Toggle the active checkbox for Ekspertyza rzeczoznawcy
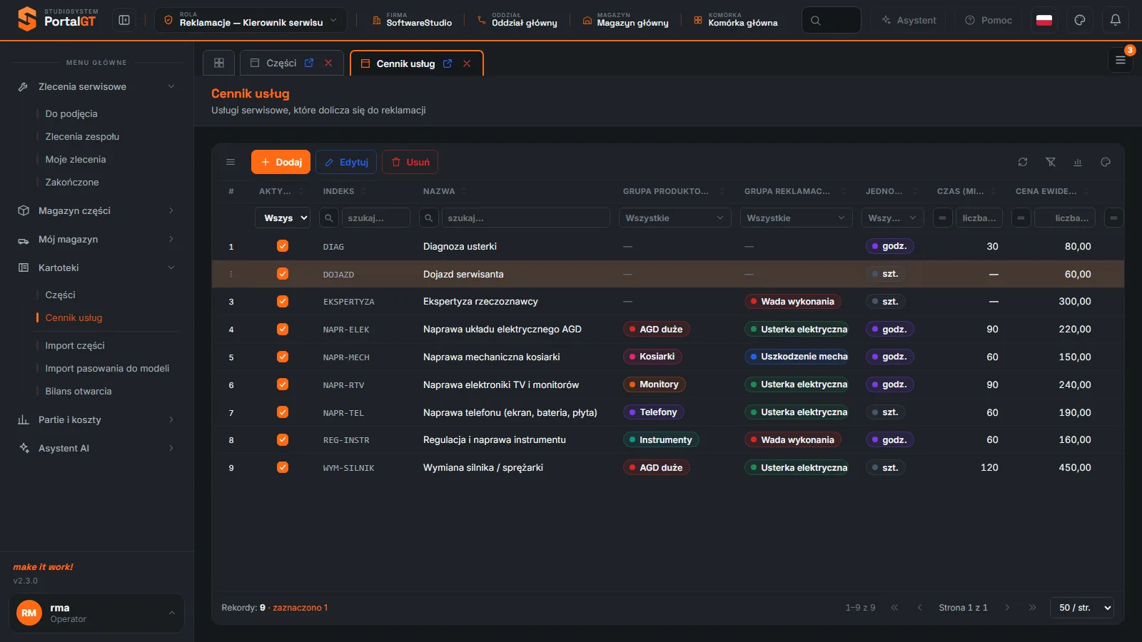Screen dimensions: 1142x642 (283, 301)
